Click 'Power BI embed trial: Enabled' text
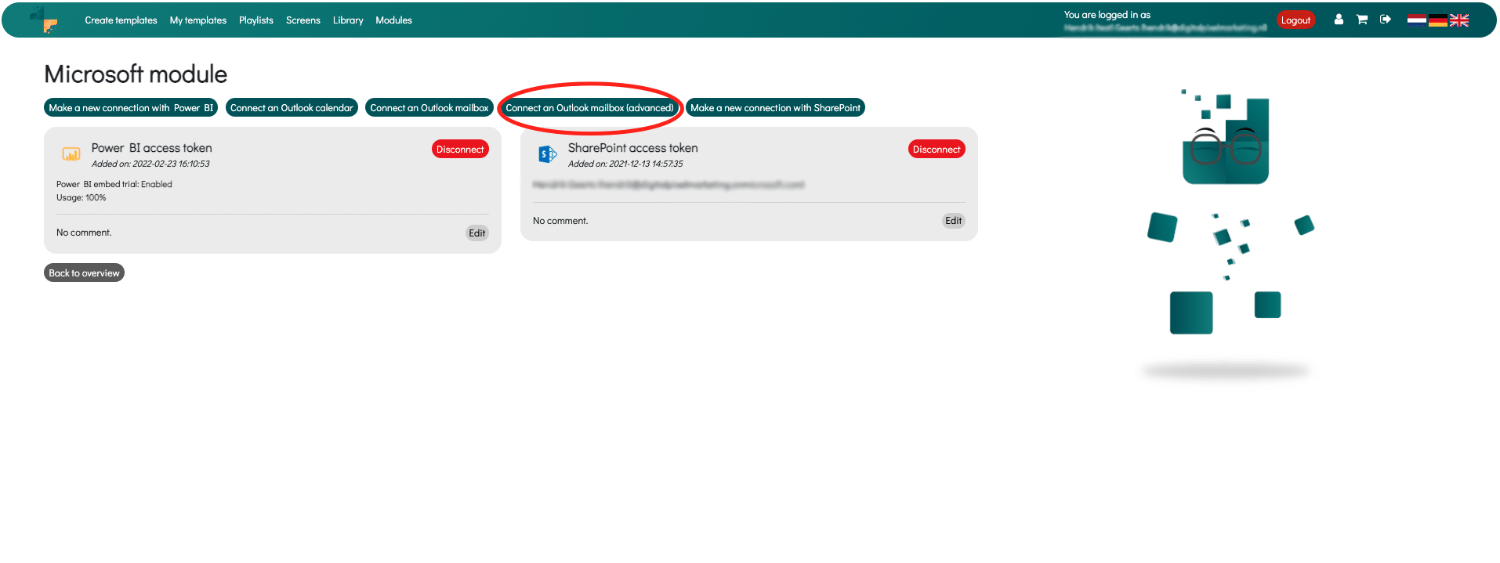Image resolution: width=1500 pixels, height=563 pixels. 114,184
